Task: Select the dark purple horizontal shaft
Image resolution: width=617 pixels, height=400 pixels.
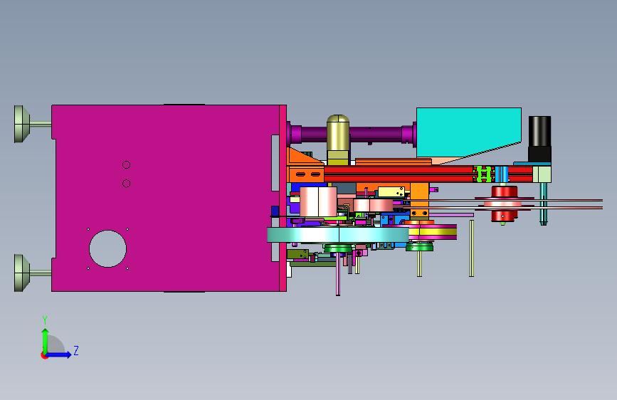Action: coord(352,134)
